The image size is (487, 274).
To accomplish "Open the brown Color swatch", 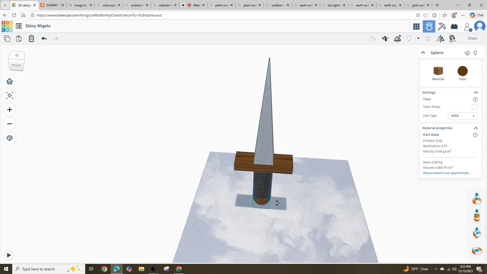I will point(462,71).
